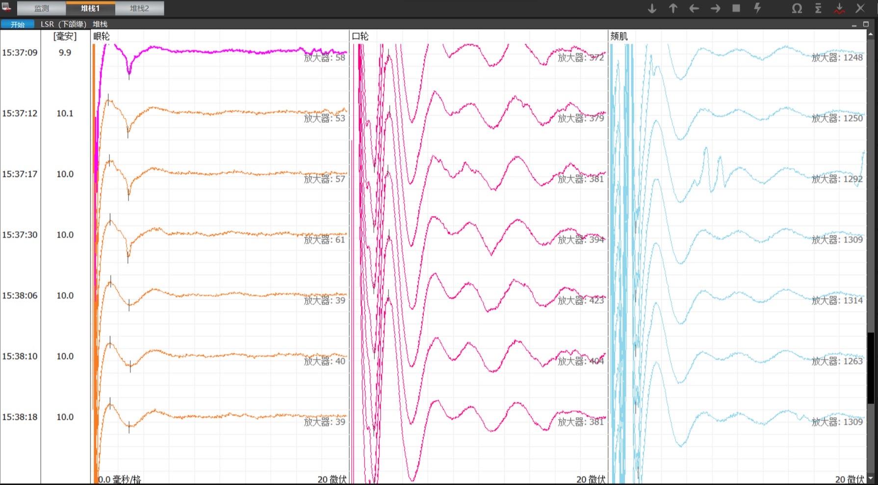This screenshot has width=878, height=485.
Task: Select the 15:38:18 trace row timestamp
Action: (x=20, y=417)
